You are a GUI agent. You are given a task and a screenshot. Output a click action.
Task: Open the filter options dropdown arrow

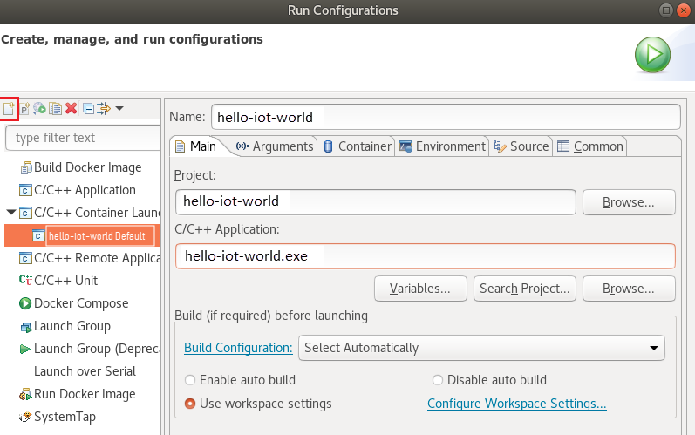(119, 108)
